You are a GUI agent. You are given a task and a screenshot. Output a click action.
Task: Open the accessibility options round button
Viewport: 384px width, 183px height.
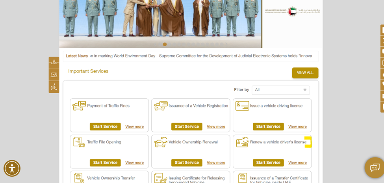click(x=12, y=169)
